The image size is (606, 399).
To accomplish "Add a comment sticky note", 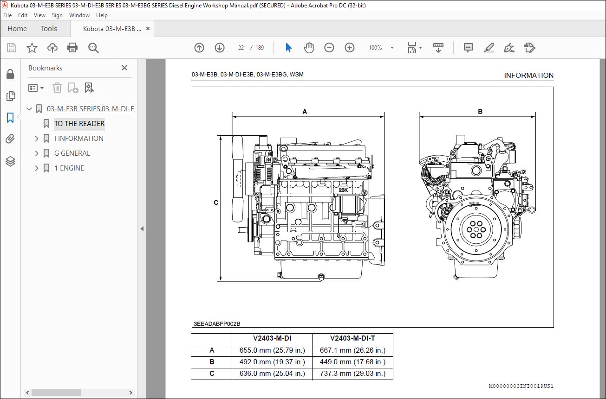I will [x=469, y=48].
